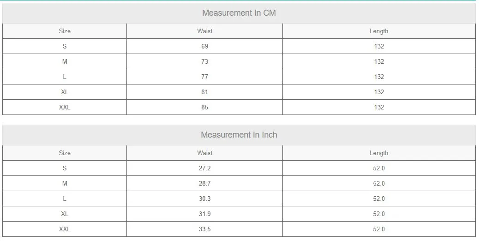Click waist value 28.7
479x241 pixels.
click(x=204, y=183)
